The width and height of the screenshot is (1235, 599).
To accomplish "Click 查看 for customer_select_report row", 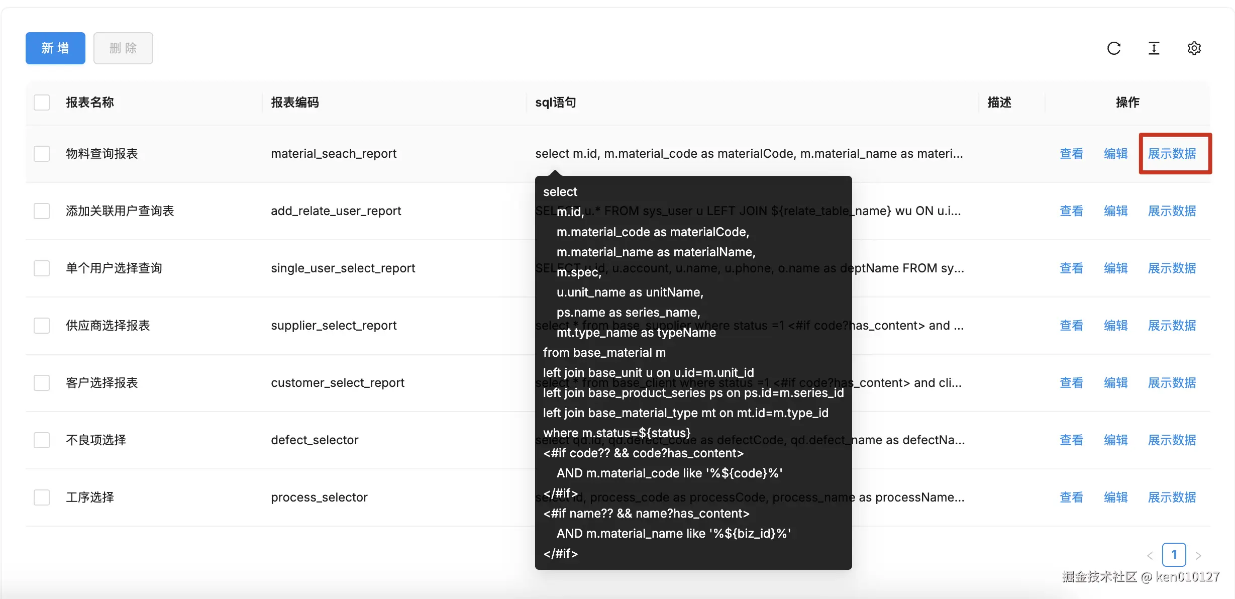I will click(1071, 383).
